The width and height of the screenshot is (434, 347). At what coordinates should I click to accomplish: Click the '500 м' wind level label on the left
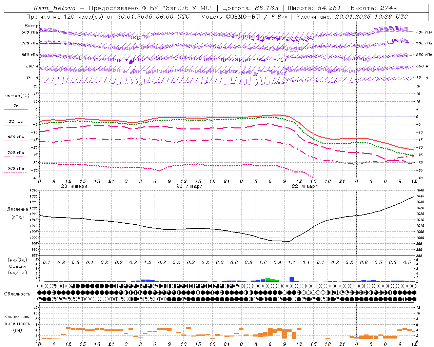pos(32,66)
